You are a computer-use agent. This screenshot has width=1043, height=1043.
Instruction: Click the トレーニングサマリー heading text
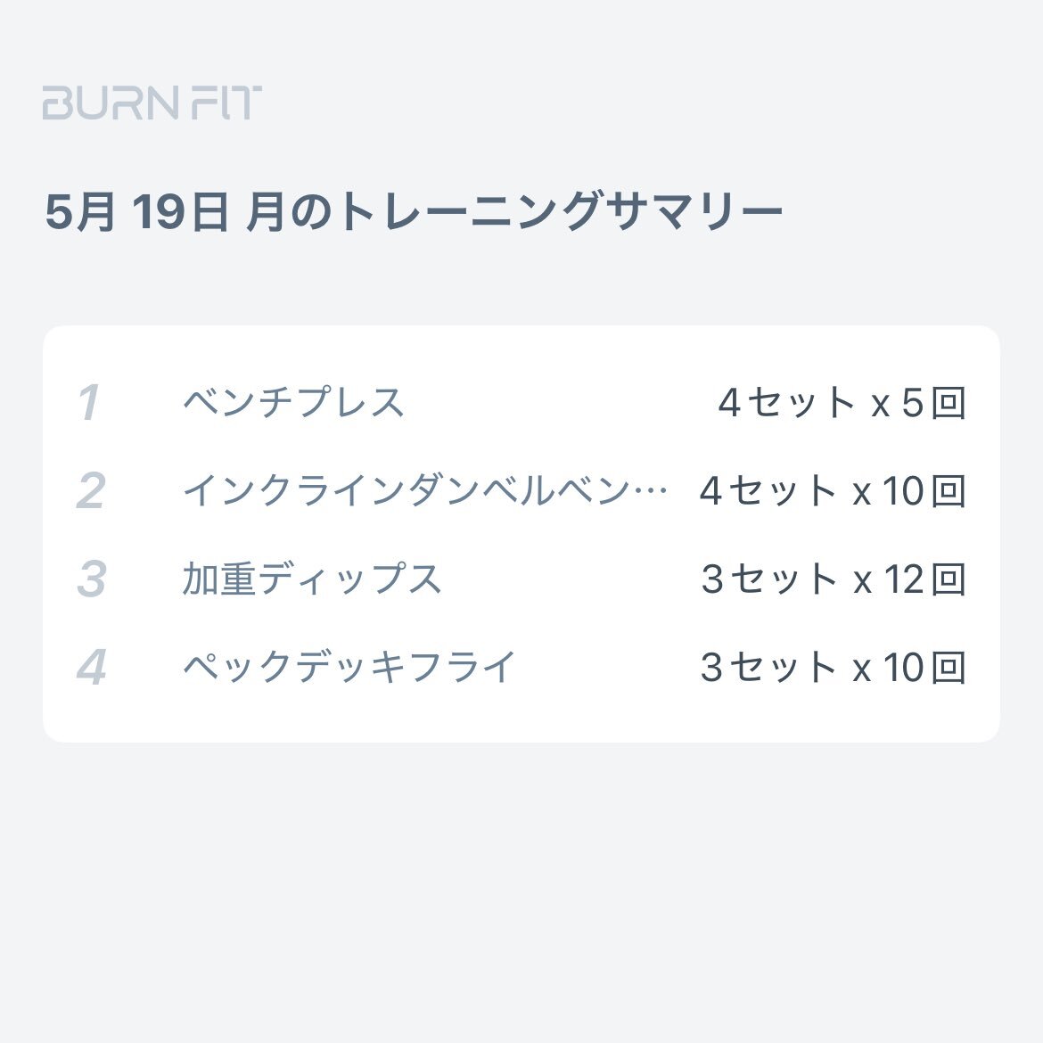pyautogui.click(x=561, y=211)
